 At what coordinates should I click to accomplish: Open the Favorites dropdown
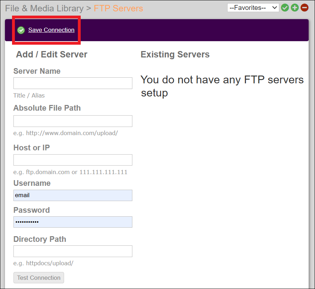(253, 8)
